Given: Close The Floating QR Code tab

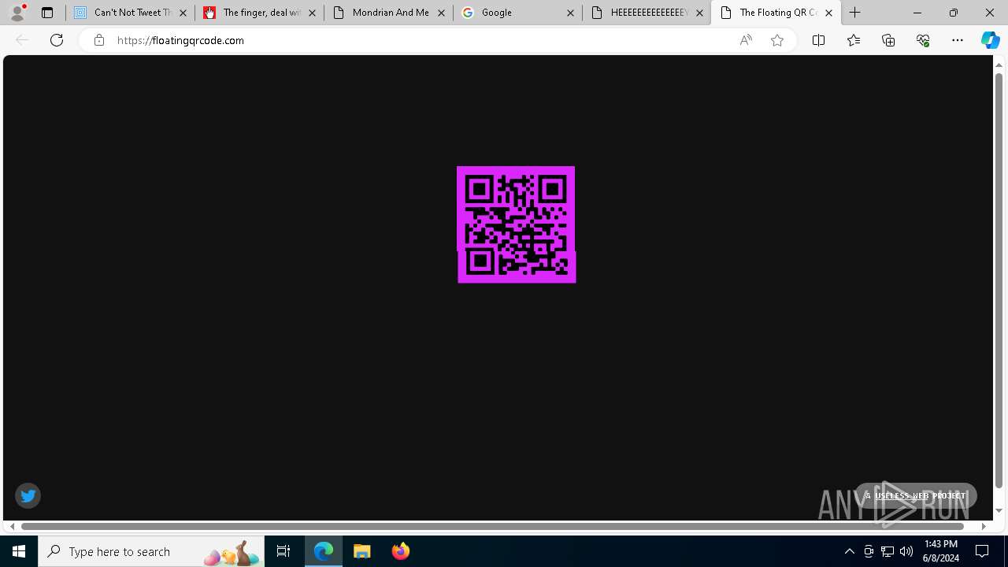Looking at the screenshot, I should pos(828,13).
